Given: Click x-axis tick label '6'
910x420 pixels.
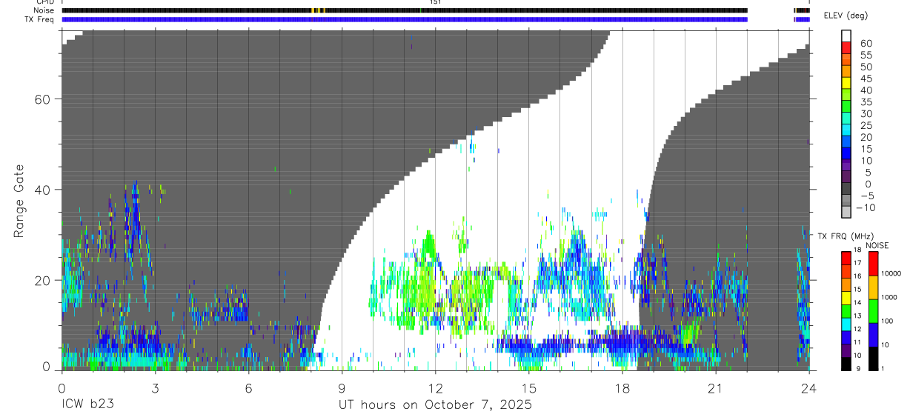Looking at the screenshot, I should pyautogui.click(x=248, y=388).
